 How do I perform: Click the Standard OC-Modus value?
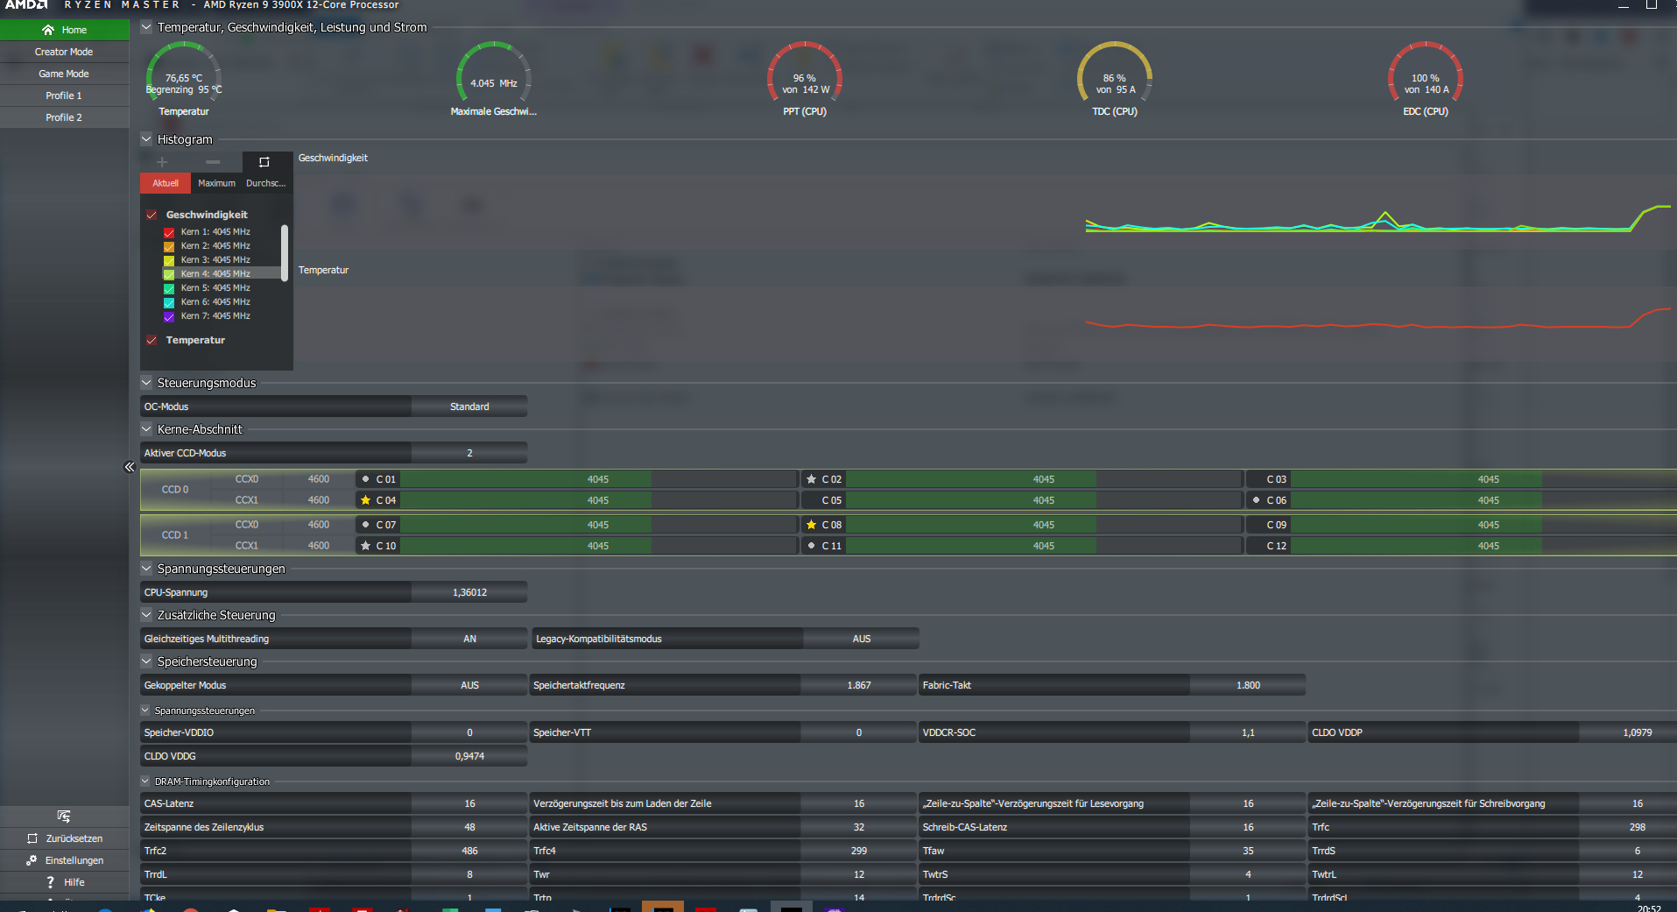(469, 407)
